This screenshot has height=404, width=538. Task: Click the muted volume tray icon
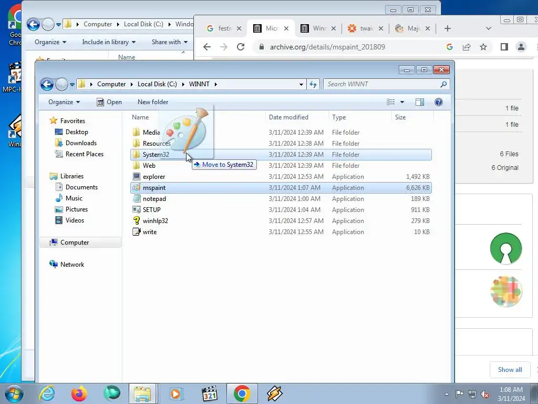click(x=485, y=394)
